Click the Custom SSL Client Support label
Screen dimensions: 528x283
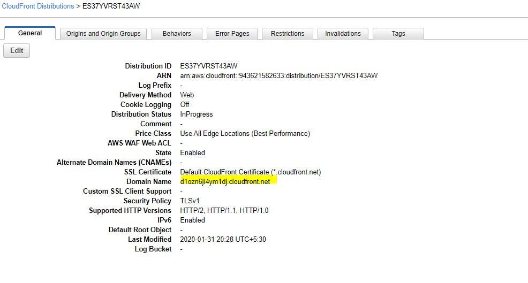click(x=127, y=192)
